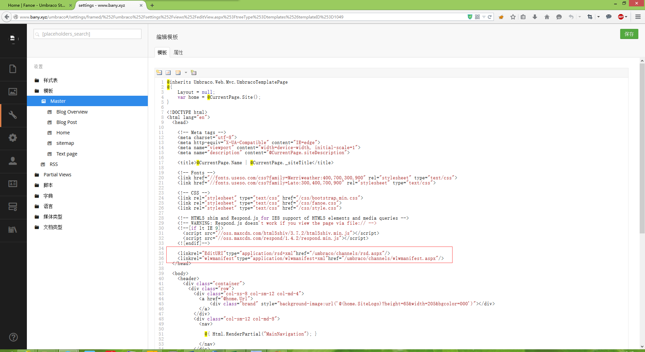Switch to the 模板 tab

tap(162, 52)
